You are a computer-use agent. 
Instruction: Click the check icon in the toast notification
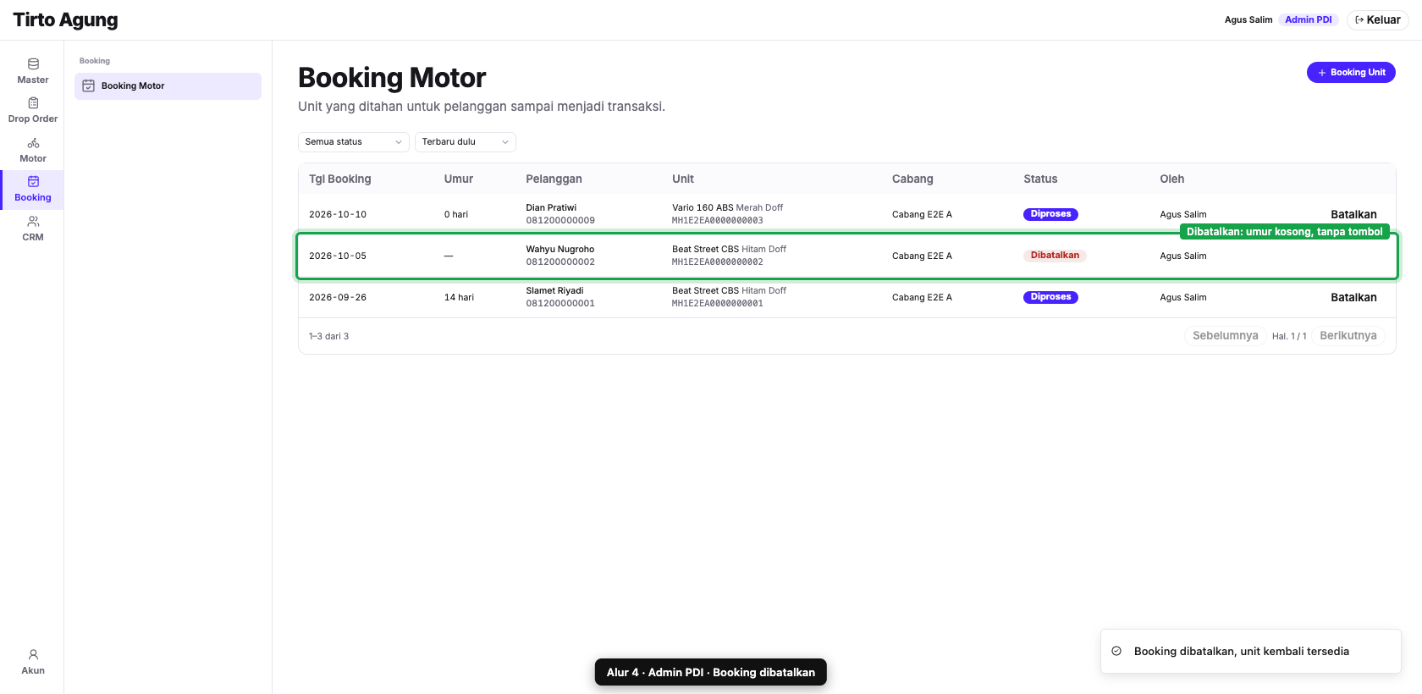click(1116, 651)
